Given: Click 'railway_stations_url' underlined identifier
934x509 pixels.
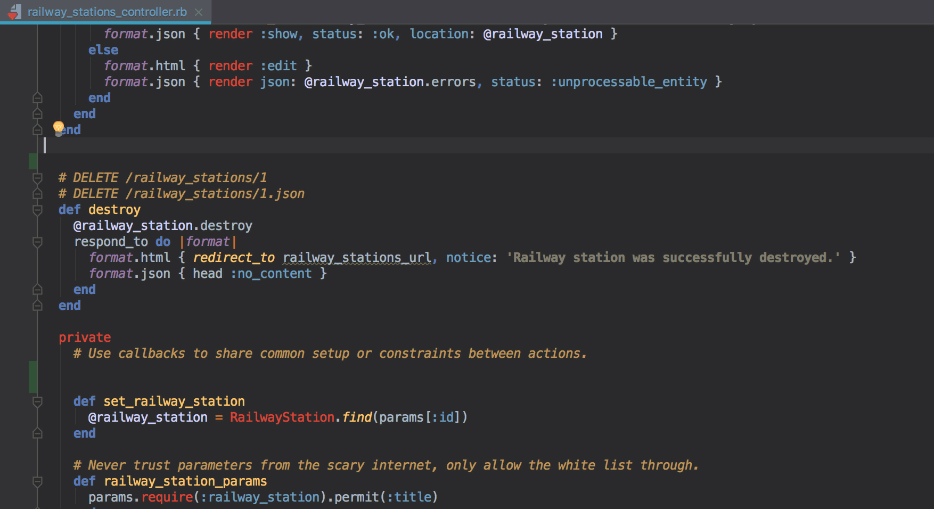Looking at the screenshot, I should [357, 258].
